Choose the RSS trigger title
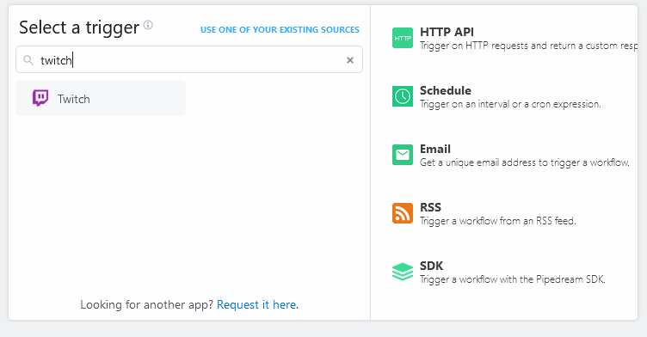647x337 pixels. click(430, 207)
